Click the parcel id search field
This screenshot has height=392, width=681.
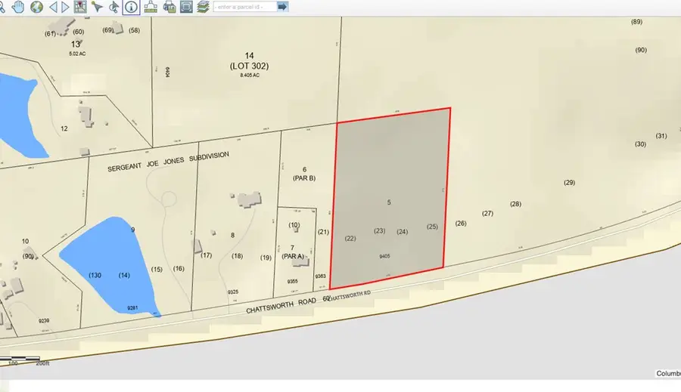coord(245,7)
